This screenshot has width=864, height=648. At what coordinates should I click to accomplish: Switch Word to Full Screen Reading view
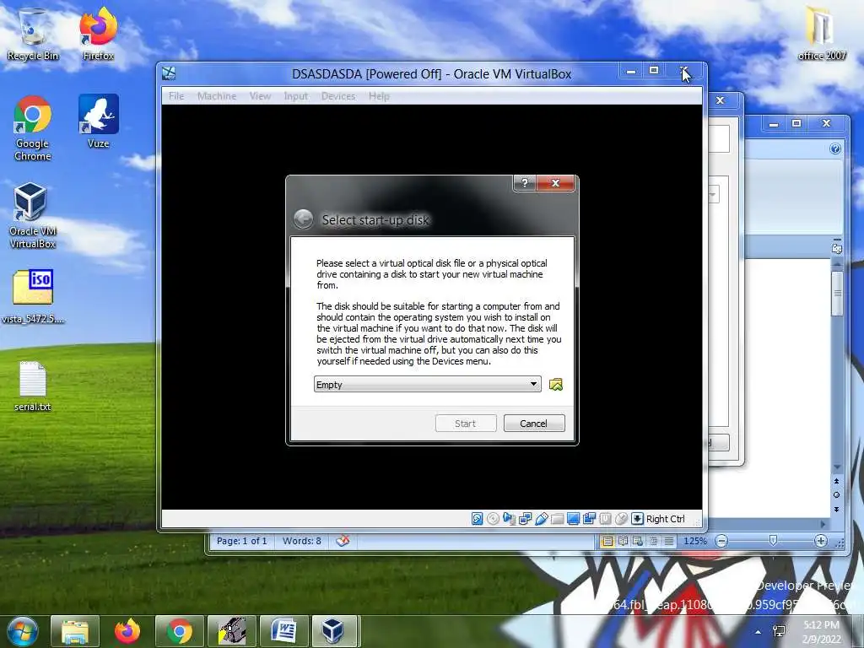tap(623, 541)
